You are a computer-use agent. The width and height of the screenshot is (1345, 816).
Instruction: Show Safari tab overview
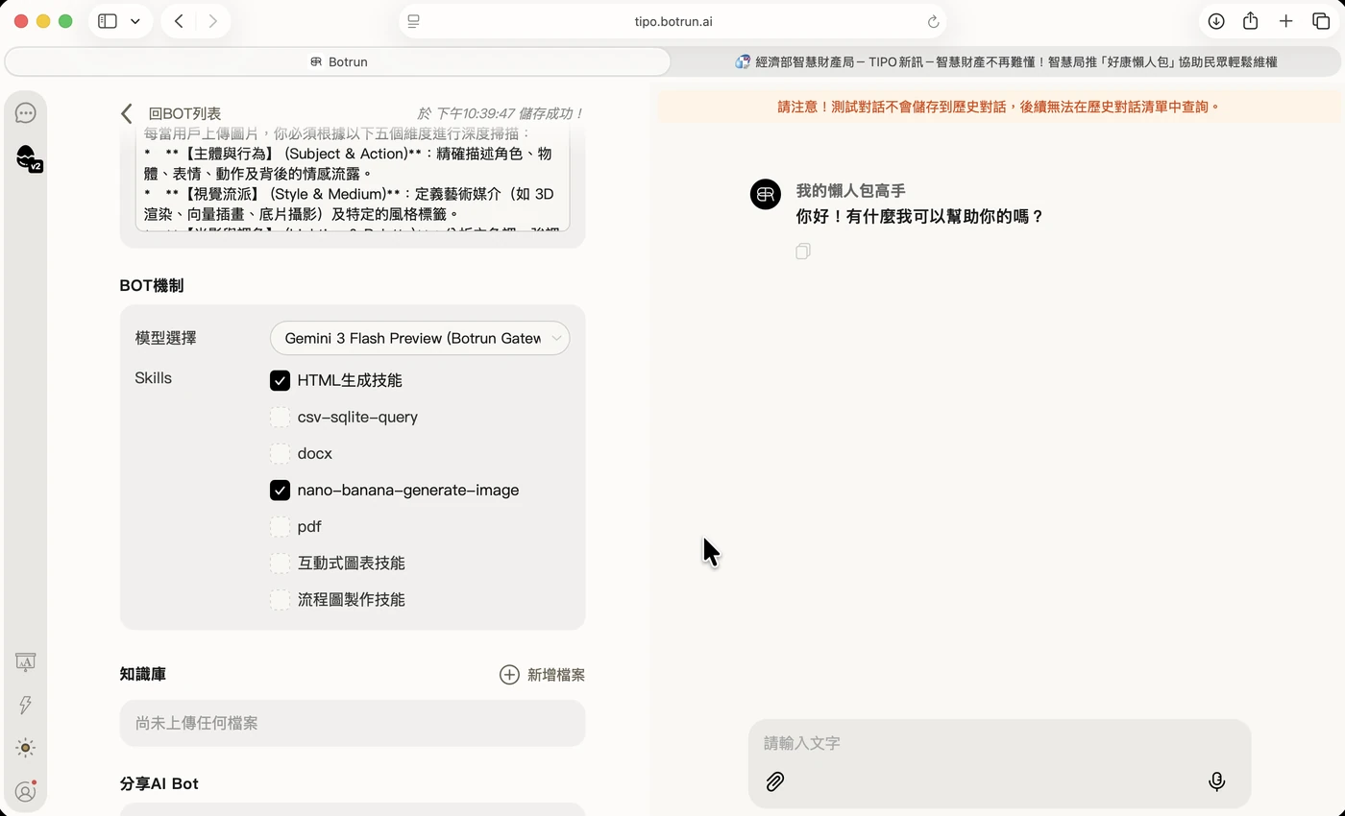pyautogui.click(x=1321, y=21)
